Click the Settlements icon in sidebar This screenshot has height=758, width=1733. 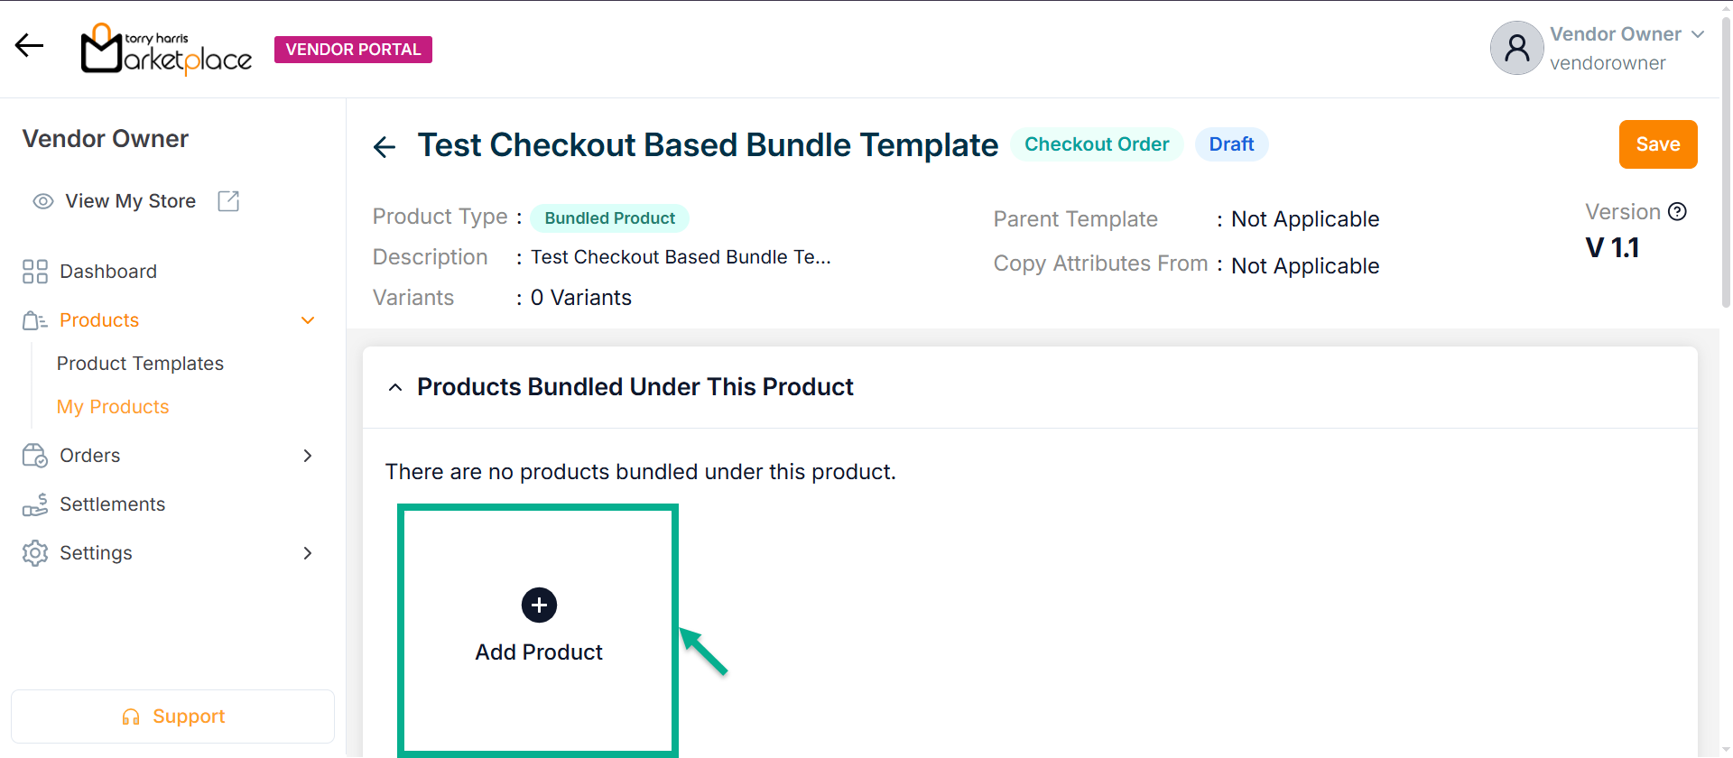click(x=35, y=504)
